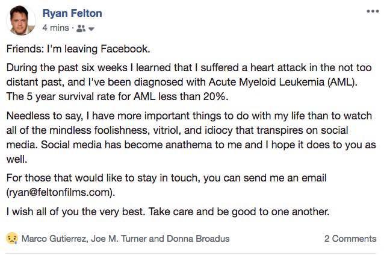The width and height of the screenshot is (384, 255).
Task: Open Marco Gutierrez in the reactions list
Action: 54,239
